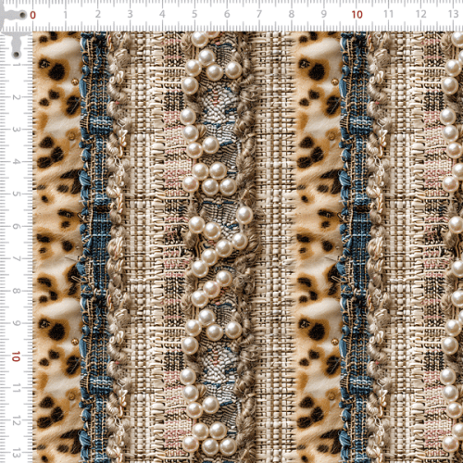Click the red 10 on the vertical ruler
This screenshot has width=463, height=463.
[x=16, y=357]
